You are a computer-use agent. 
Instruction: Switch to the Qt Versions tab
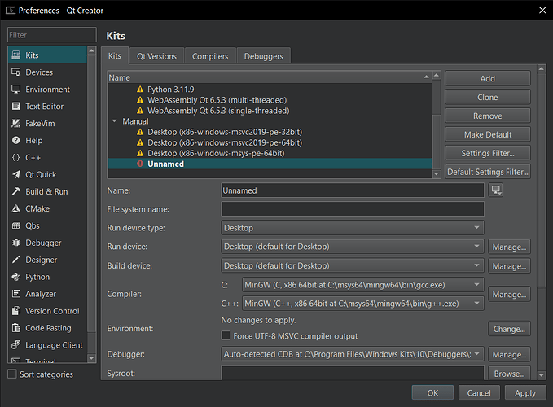(x=156, y=56)
